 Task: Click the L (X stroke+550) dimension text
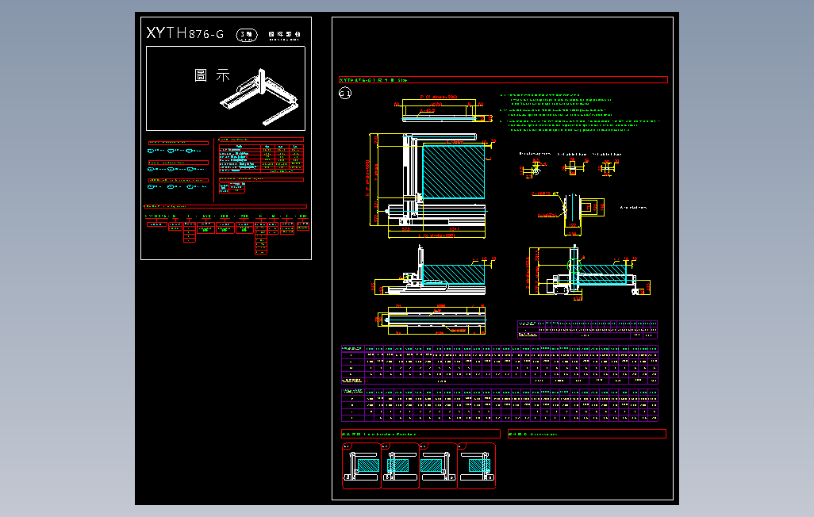[436, 236]
